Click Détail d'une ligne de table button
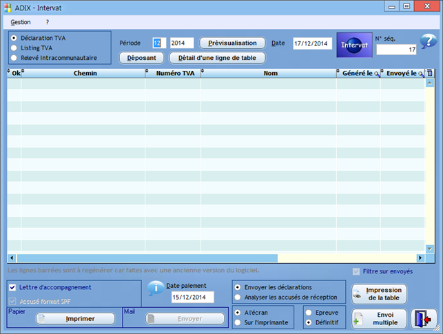 pos(217,58)
